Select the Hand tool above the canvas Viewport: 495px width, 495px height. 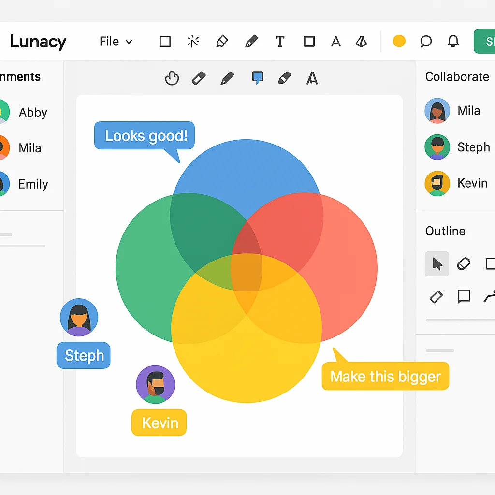click(x=172, y=78)
